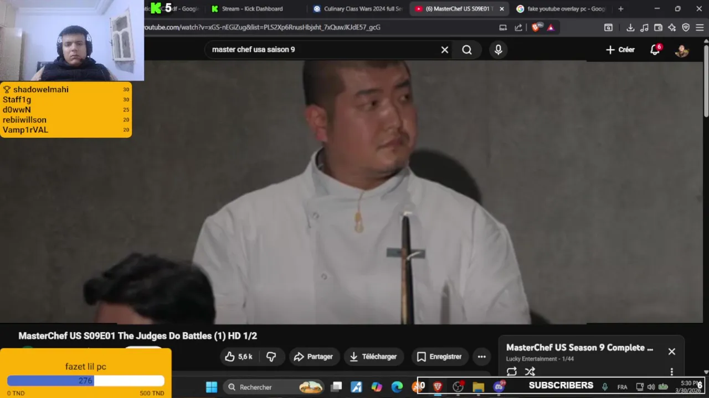Open volume control in system tray
The height and width of the screenshot is (398, 709).
(x=651, y=387)
